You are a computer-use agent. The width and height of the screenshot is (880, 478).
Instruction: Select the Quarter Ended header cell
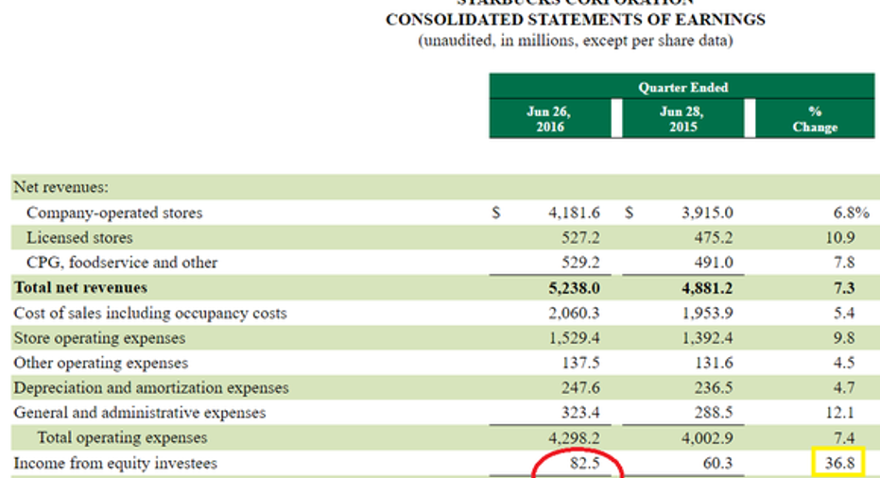tap(682, 87)
